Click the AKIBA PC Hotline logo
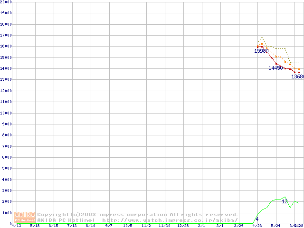This screenshot has width=304, height=228. [25, 218]
